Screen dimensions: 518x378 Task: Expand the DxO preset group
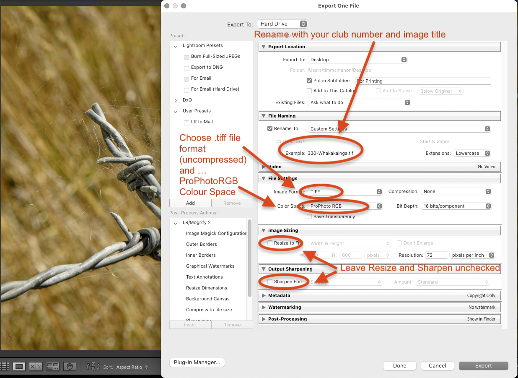176,100
